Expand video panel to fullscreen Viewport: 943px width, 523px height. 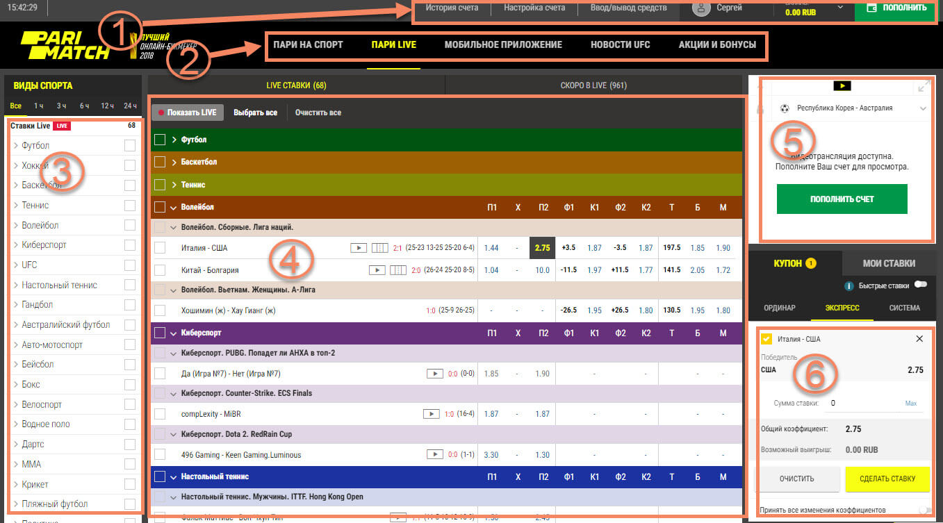(924, 87)
